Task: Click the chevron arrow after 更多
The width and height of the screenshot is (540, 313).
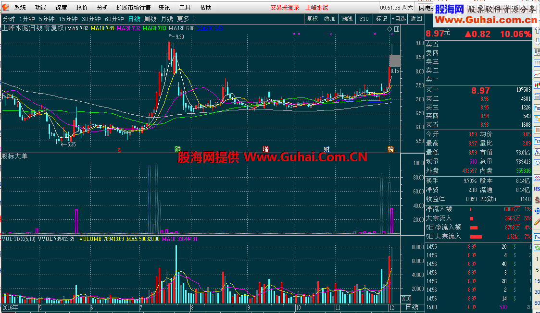Action: tap(194, 19)
